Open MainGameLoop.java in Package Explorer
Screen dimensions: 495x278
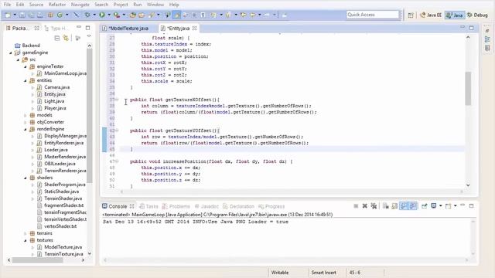[x=65, y=73]
